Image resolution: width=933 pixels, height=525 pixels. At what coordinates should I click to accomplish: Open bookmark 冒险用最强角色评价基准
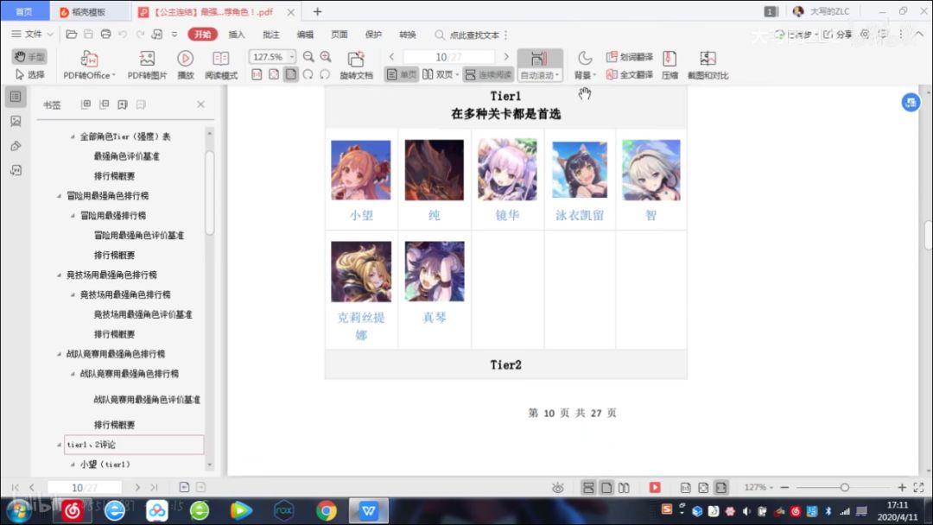coord(138,236)
